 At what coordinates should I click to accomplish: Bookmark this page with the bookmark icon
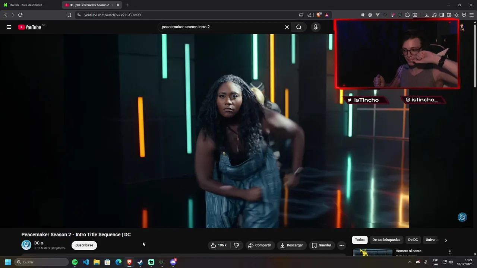pyautogui.click(x=69, y=15)
